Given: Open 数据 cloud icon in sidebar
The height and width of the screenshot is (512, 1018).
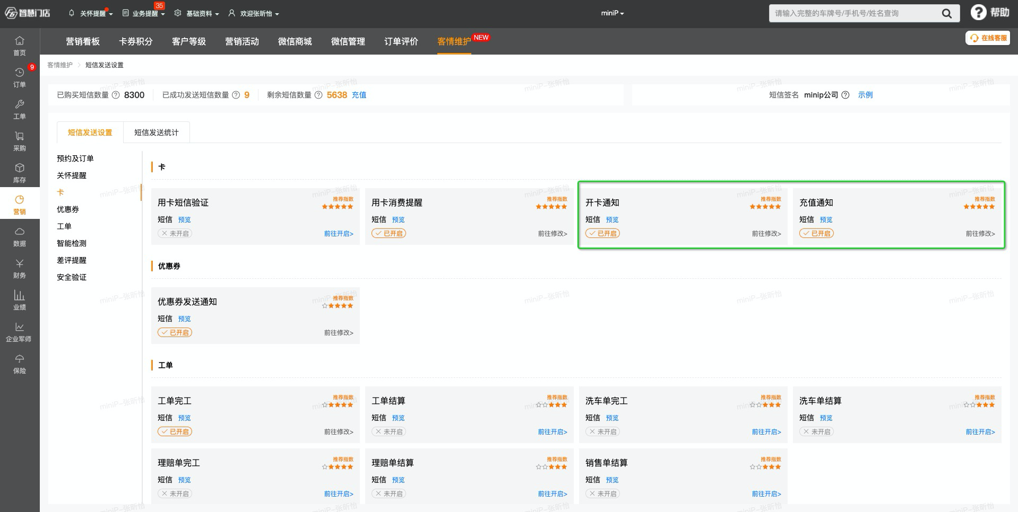Looking at the screenshot, I should [x=20, y=232].
